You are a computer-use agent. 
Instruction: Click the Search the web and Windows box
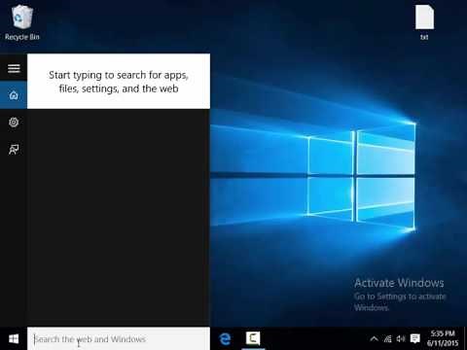[119, 339]
